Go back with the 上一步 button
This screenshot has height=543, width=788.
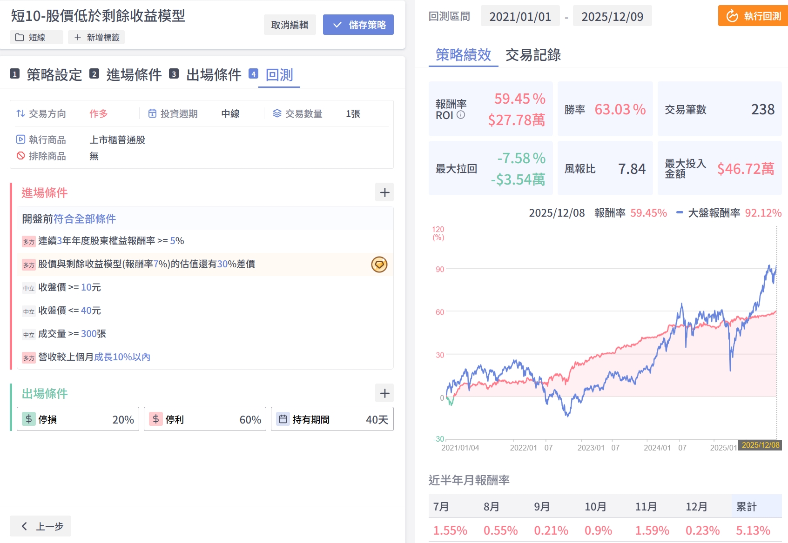pyautogui.click(x=41, y=526)
